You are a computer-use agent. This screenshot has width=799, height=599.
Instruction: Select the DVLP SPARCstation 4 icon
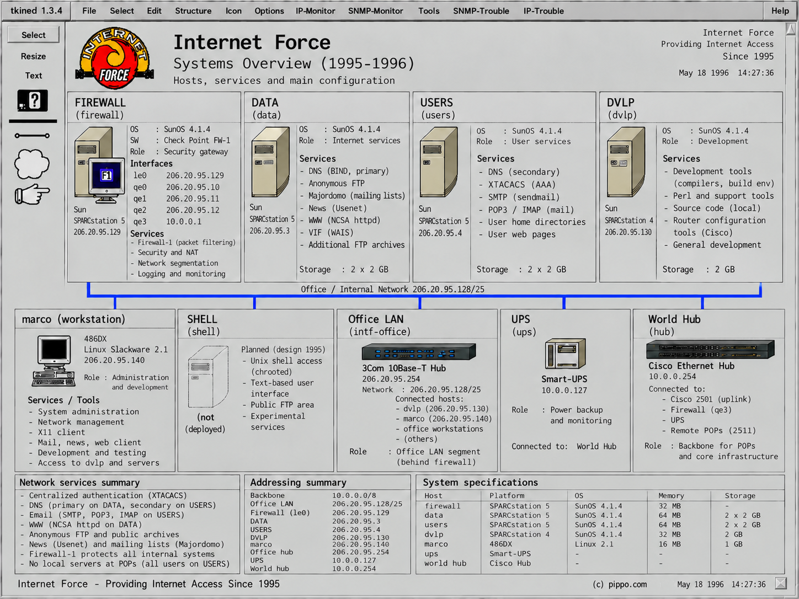(626, 162)
